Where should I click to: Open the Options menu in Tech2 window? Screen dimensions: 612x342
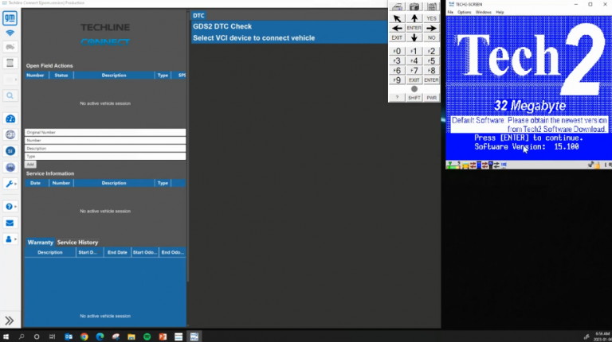[x=463, y=12]
